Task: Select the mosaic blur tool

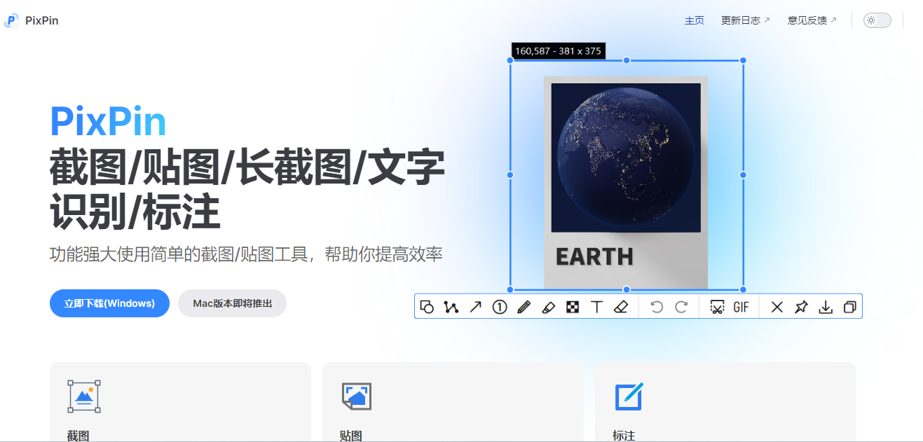Action: pyautogui.click(x=573, y=307)
